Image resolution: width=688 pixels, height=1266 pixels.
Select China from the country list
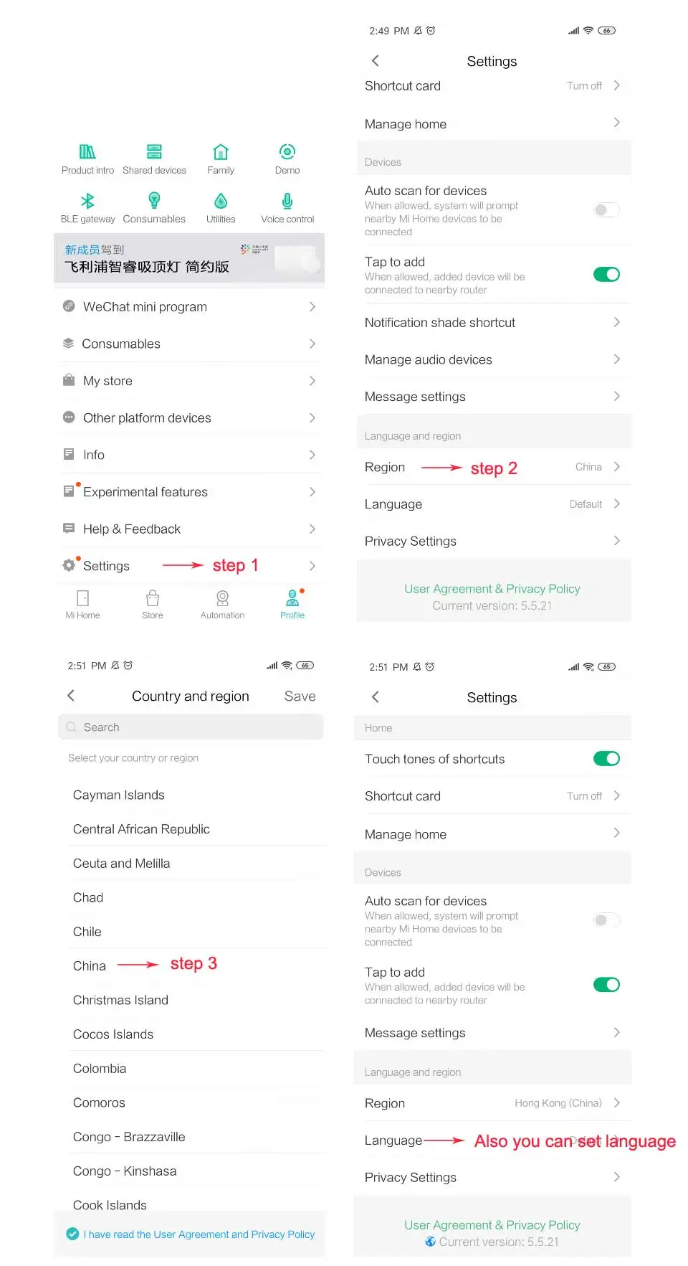pos(90,966)
